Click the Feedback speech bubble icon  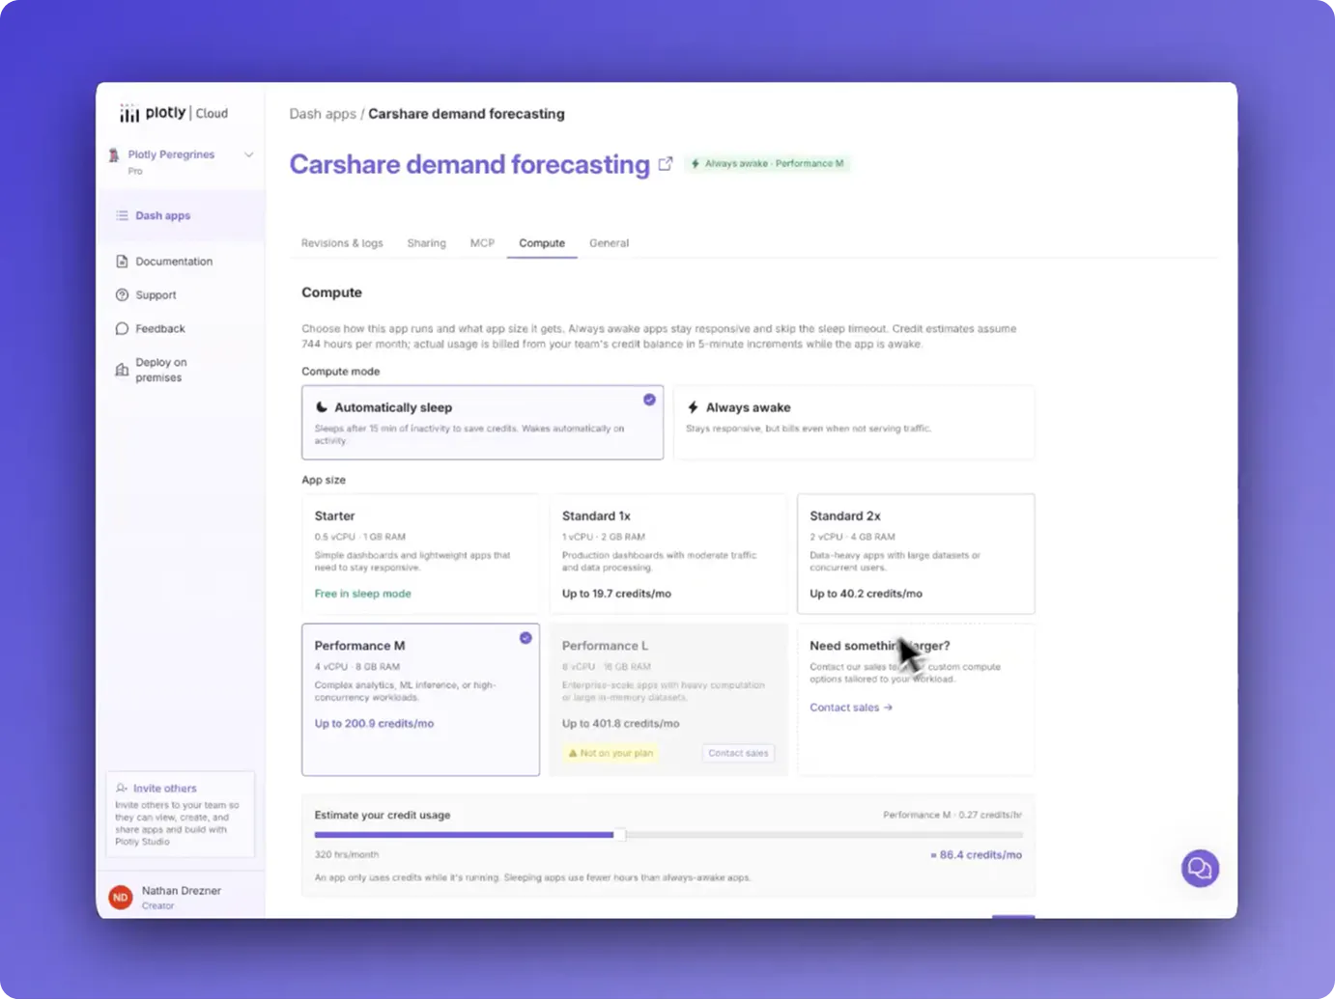point(122,329)
